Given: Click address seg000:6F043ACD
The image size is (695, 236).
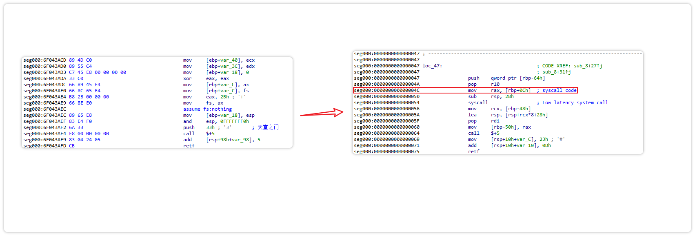Looking at the screenshot, I should (44, 60).
